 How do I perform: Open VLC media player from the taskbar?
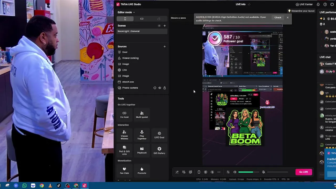50,186
